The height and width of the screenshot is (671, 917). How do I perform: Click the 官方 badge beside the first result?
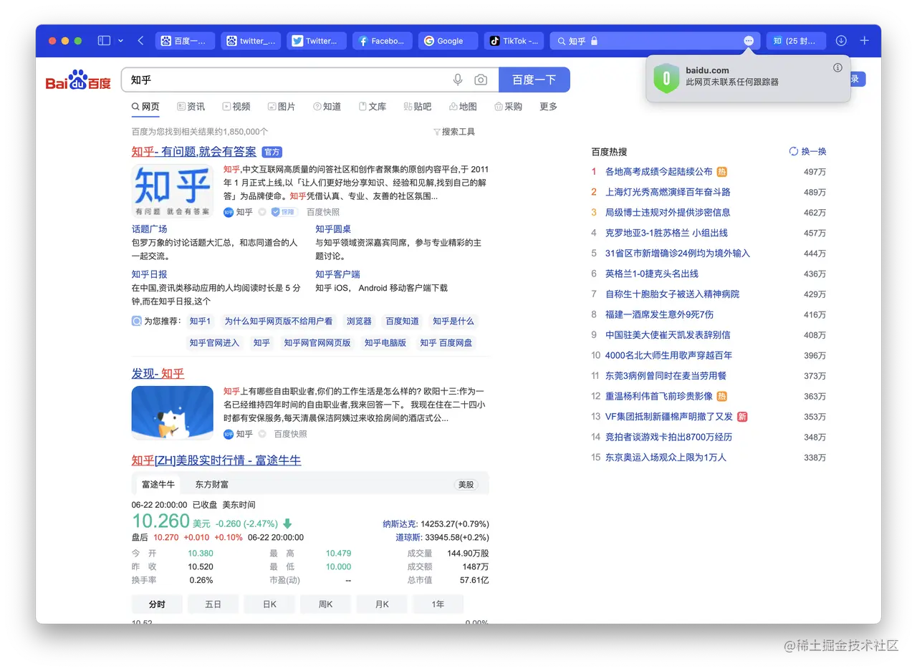(x=272, y=152)
